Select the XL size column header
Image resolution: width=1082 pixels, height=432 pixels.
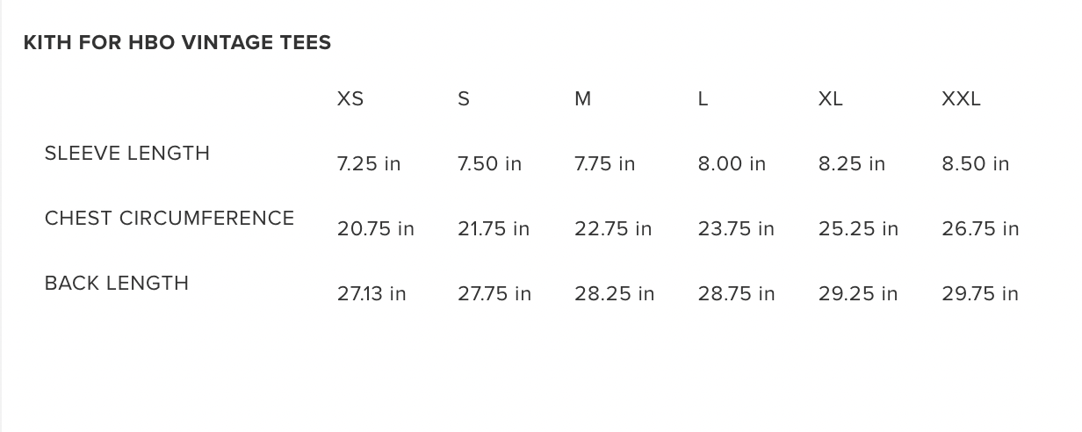831,99
